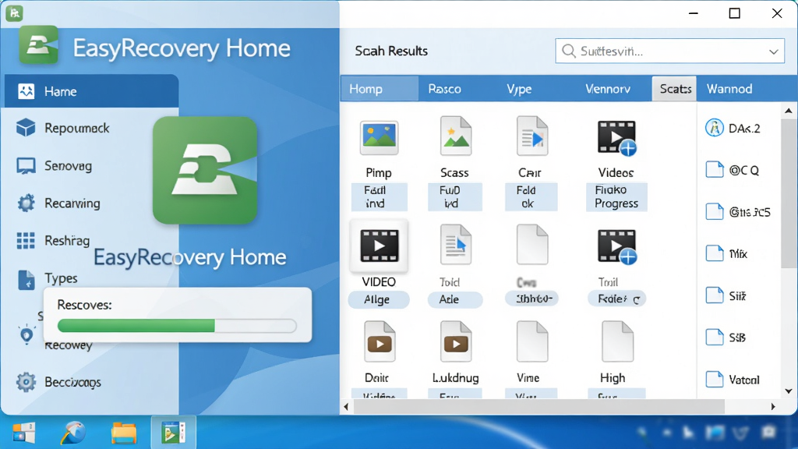Open the Toid document icon
The image size is (798, 449).
[x=455, y=245]
